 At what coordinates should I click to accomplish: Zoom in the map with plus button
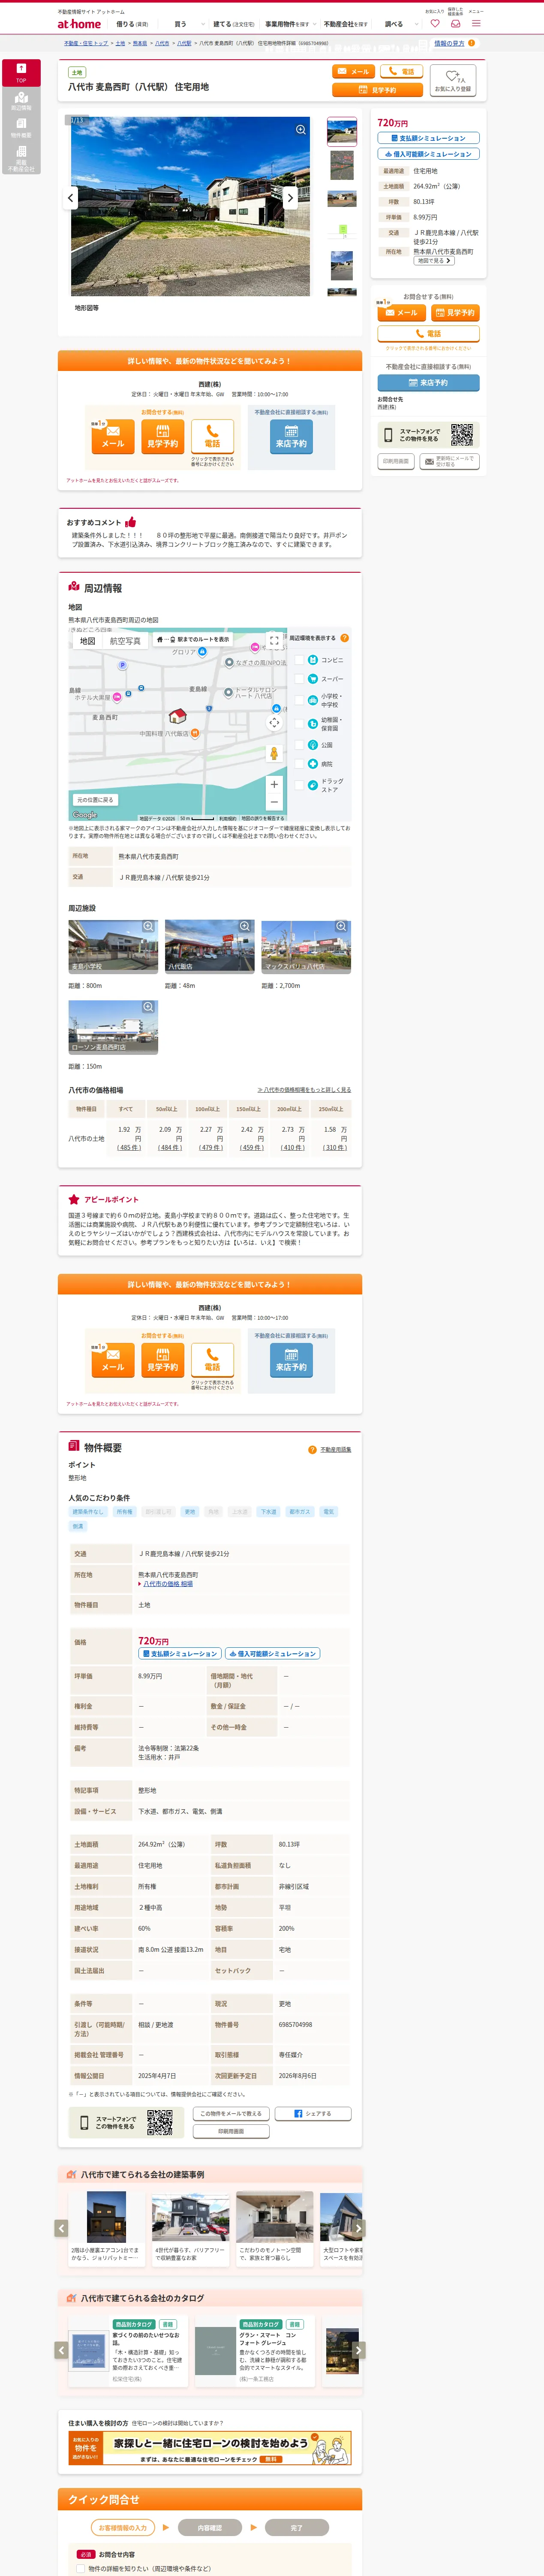click(274, 784)
